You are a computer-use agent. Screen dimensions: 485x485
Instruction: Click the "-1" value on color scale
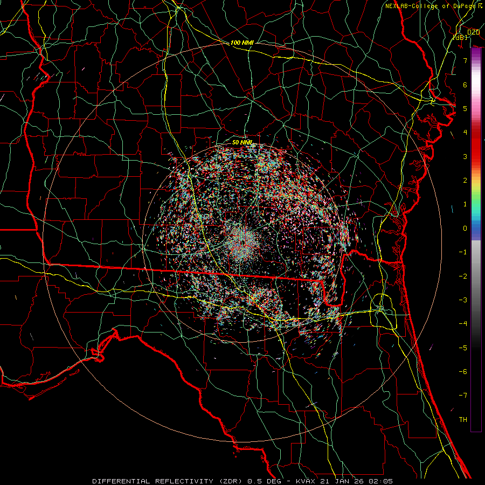pos(463,252)
